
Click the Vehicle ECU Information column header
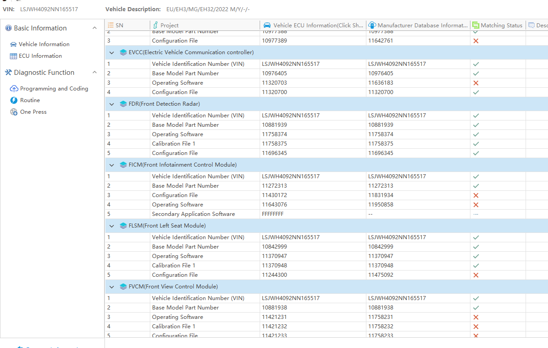click(x=318, y=26)
